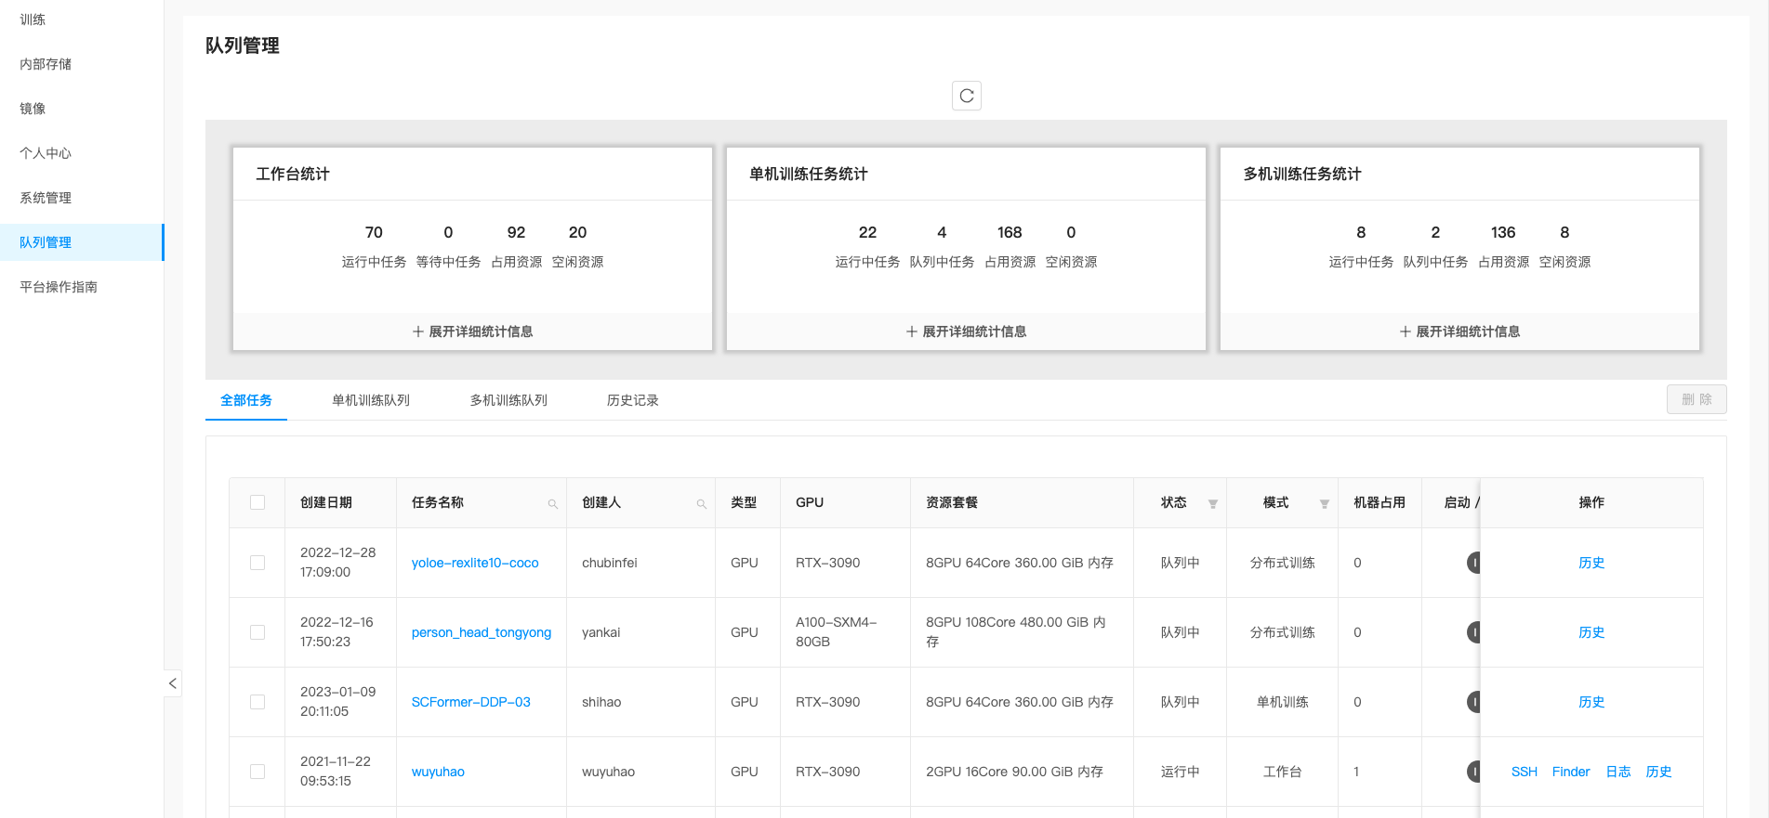This screenshot has width=1769, height=818.
Task: Click creator name chubinfei
Action: point(610,563)
